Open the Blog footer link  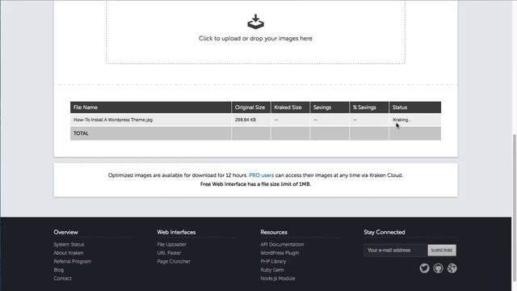(59, 270)
